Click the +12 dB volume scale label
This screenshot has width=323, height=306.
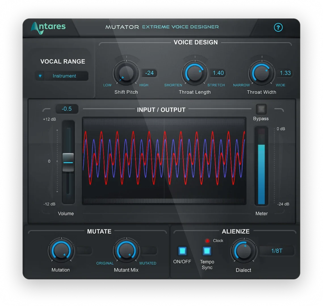[49, 119]
